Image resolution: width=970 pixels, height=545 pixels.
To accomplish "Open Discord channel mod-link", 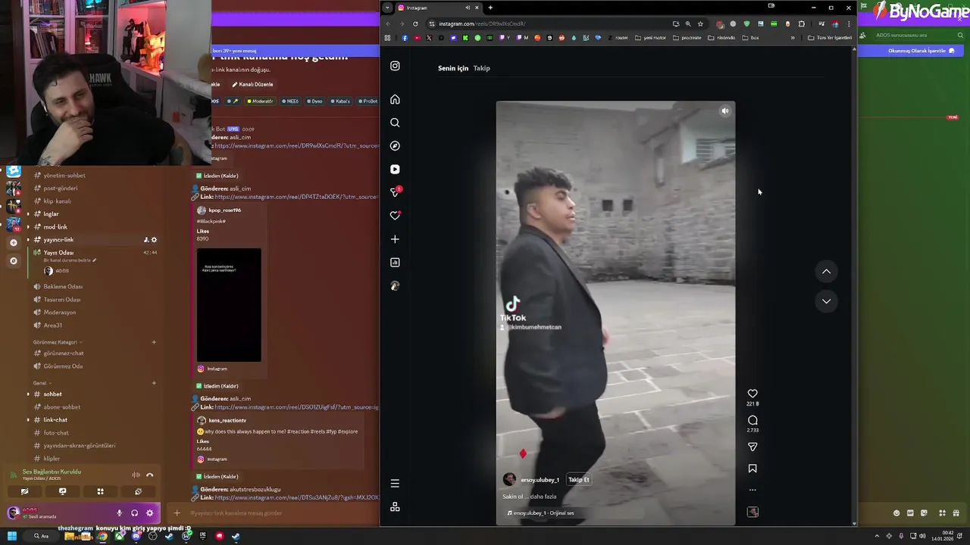I will click(x=55, y=227).
